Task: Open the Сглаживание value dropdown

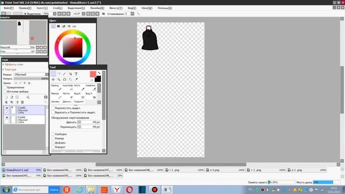Action: 132,13
